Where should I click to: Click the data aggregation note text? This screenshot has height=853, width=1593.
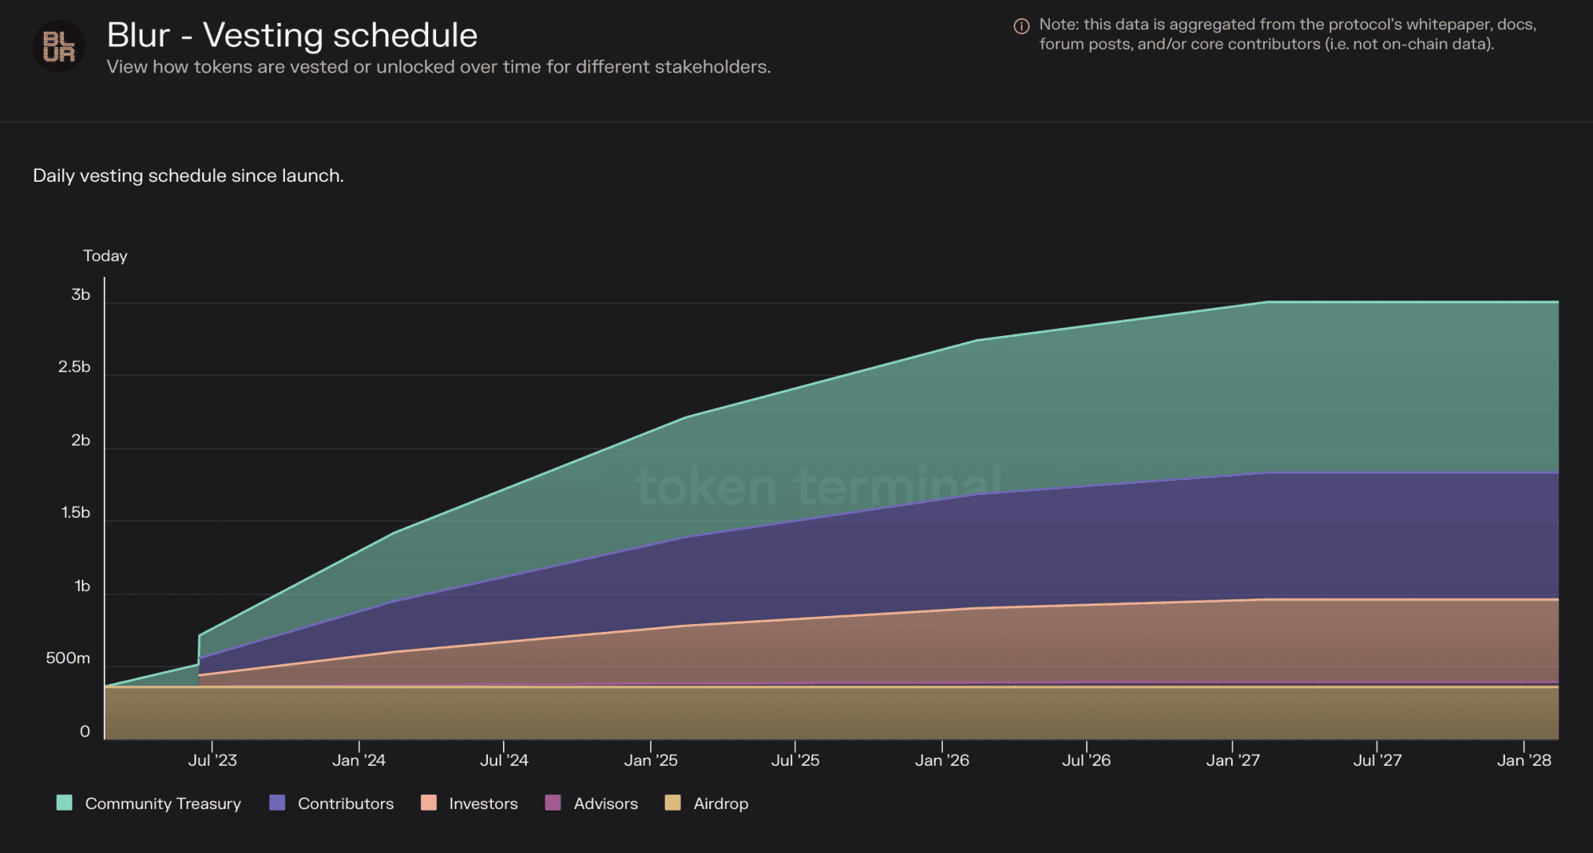pyautogui.click(x=1288, y=35)
